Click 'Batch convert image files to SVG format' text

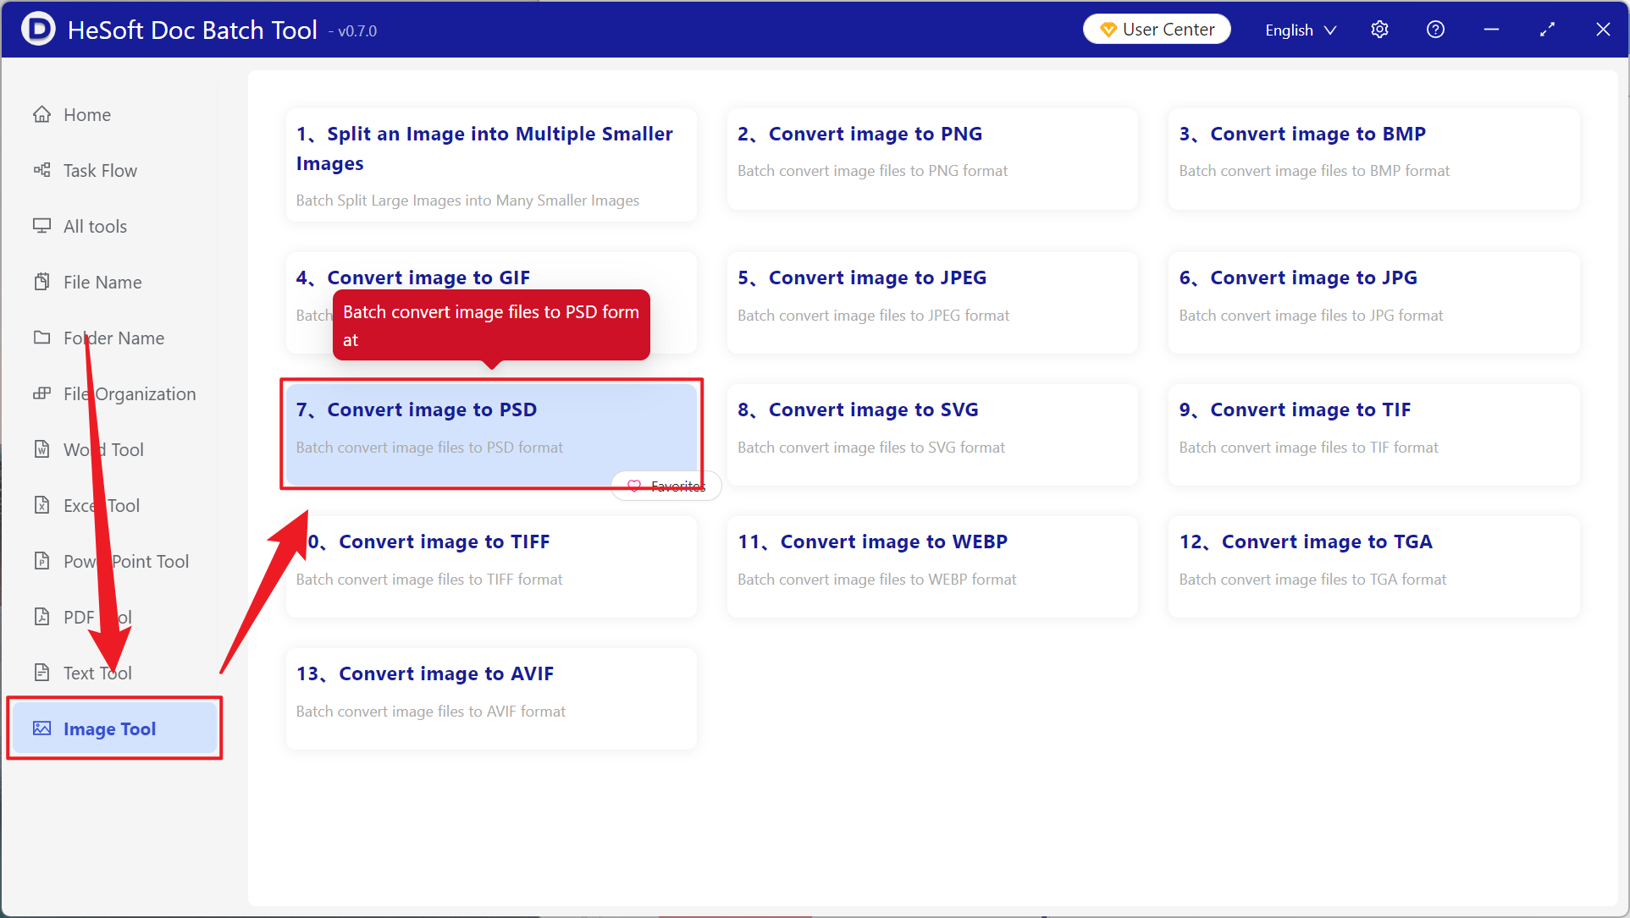click(871, 448)
